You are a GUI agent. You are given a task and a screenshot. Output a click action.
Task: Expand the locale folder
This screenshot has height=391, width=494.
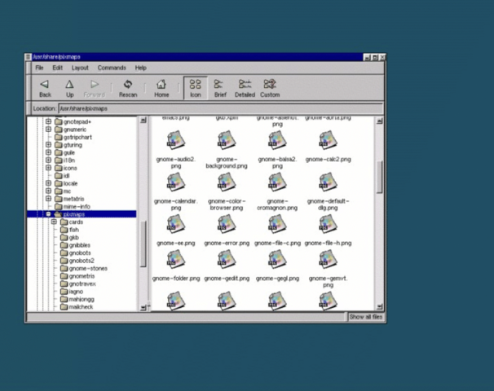[48, 183]
